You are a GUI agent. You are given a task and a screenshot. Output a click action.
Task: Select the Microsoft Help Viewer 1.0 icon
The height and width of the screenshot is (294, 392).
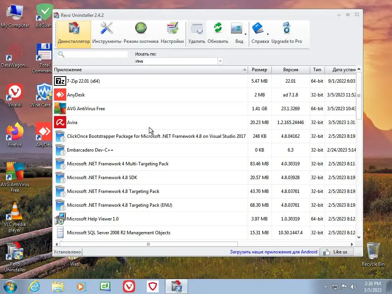60,219
